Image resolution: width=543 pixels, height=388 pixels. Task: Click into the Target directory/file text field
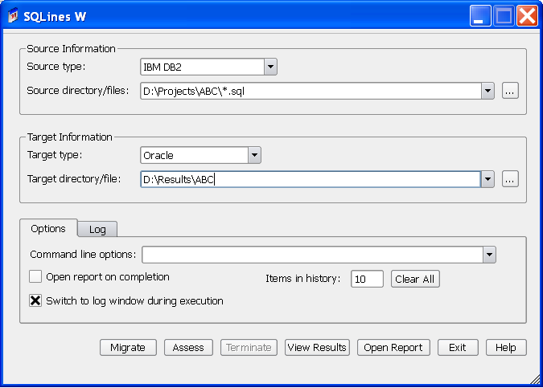click(x=311, y=179)
